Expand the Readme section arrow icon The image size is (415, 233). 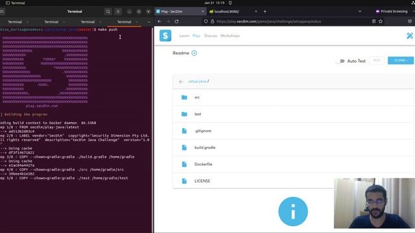pyautogui.click(x=195, y=53)
